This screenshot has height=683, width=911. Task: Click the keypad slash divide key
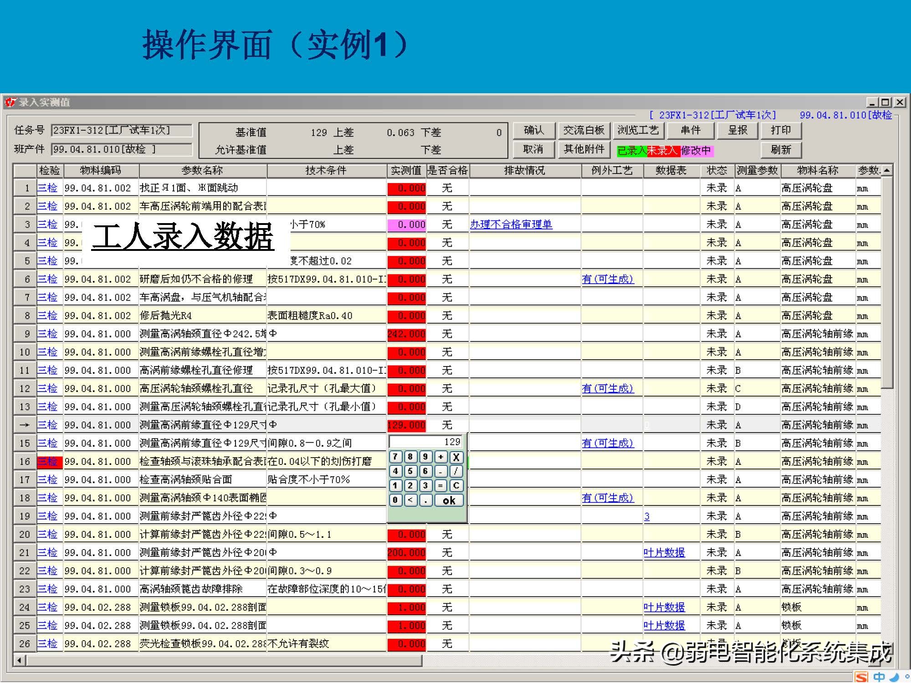[456, 471]
